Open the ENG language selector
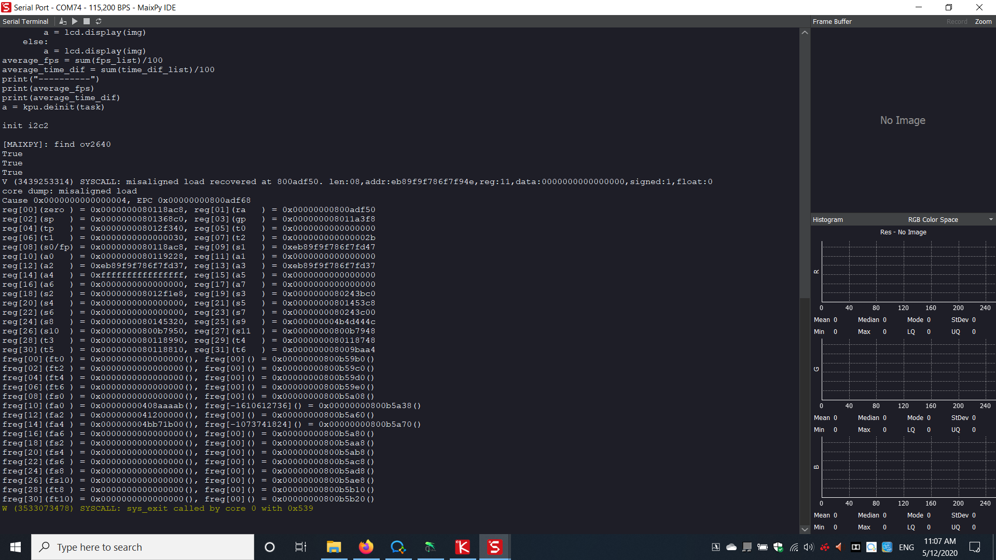 (x=906, y=547)
